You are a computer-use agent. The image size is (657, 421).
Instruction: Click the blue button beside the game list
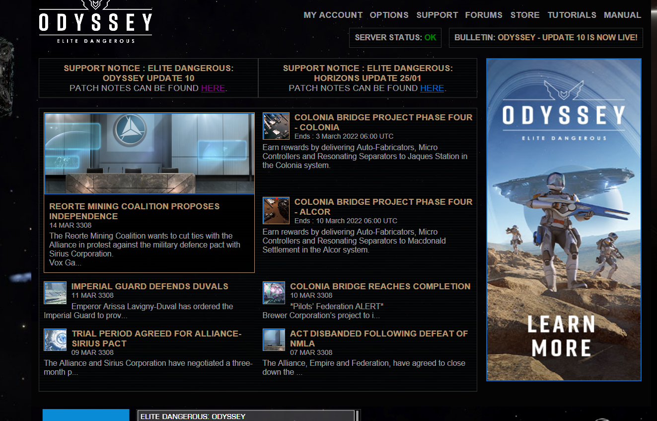coord(86,415)
